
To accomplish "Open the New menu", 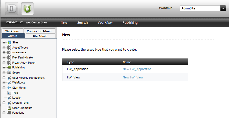I will tap(64, 22).
